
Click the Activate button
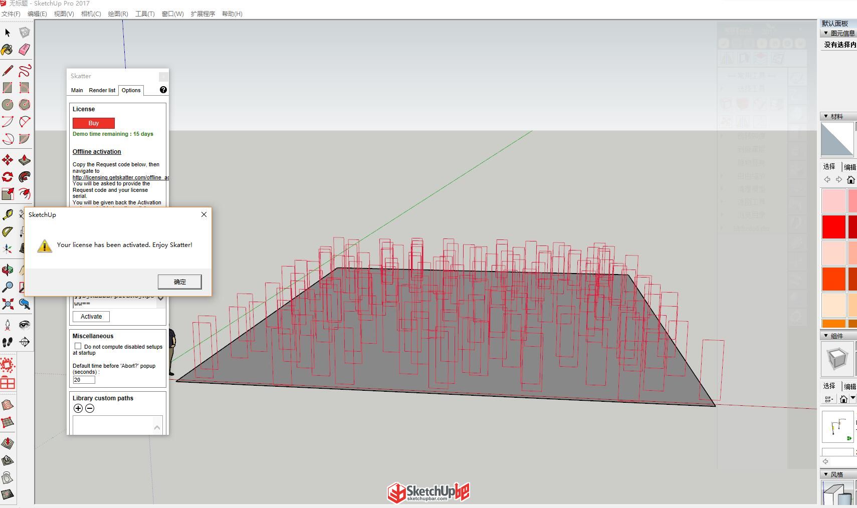pyautogui.click(x=91, y=317)
